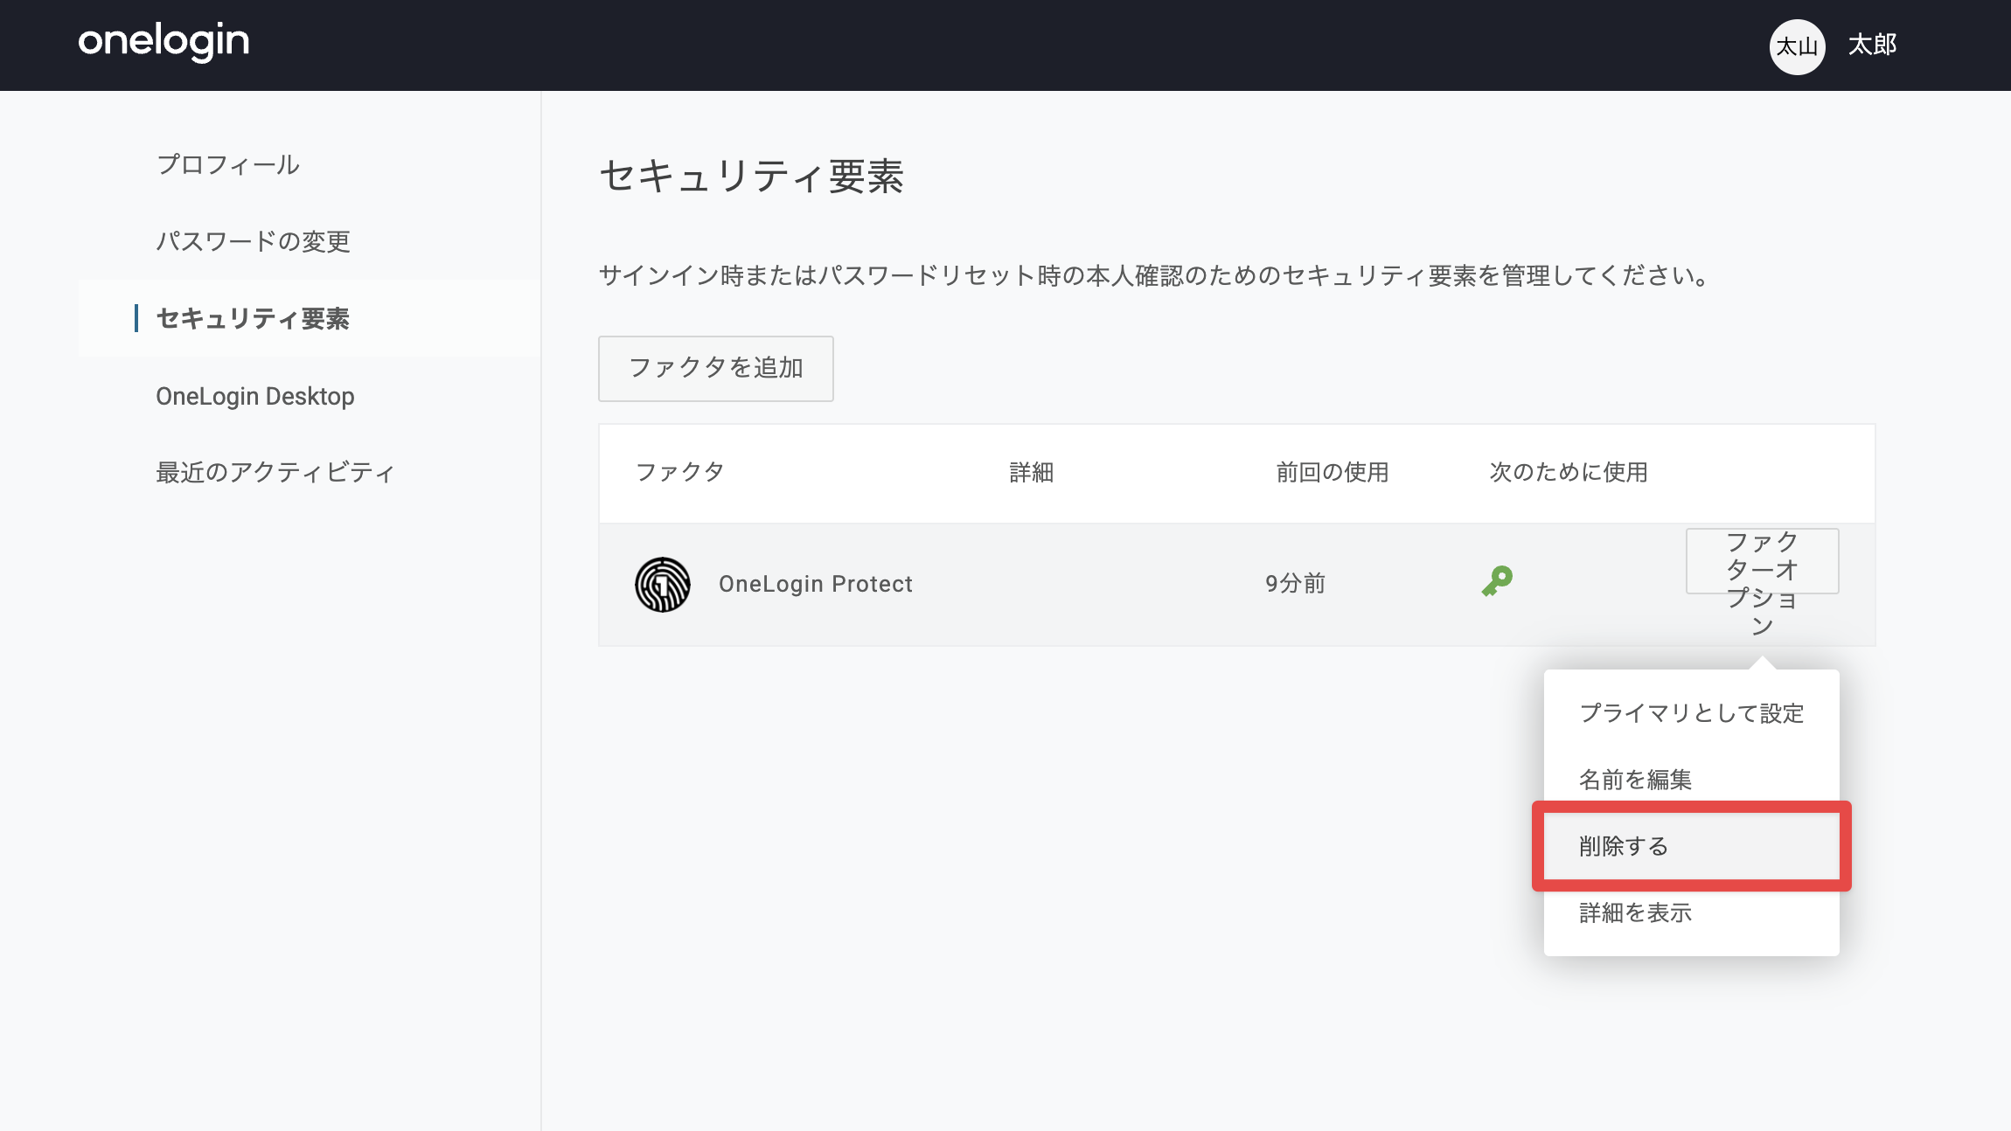Click the ファクタを追加 button
The width and height of the screenshot is (2011, 1131).
click(x=716, y=369)
